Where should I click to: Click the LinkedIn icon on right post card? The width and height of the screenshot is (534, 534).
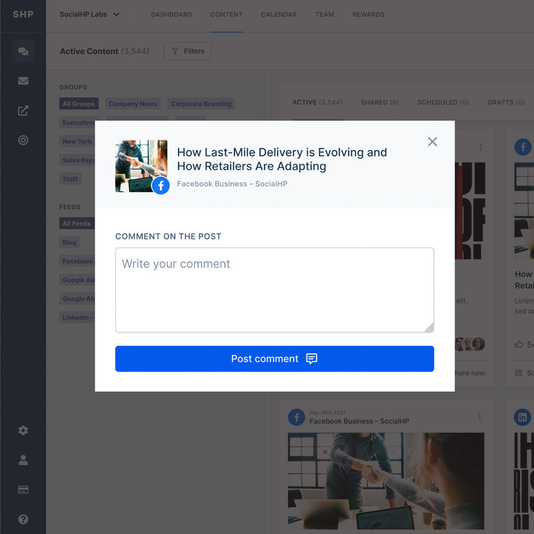[523, 417]
